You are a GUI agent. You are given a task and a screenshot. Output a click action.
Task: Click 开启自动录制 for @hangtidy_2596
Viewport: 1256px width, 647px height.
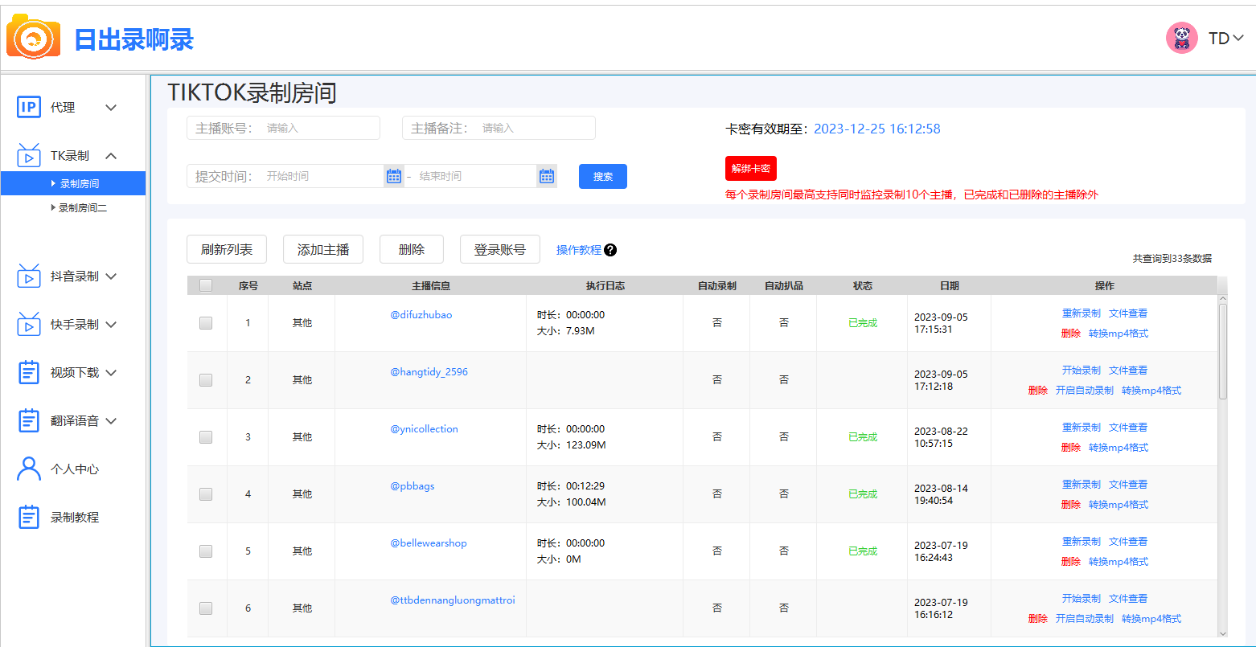coord(1085,391)
